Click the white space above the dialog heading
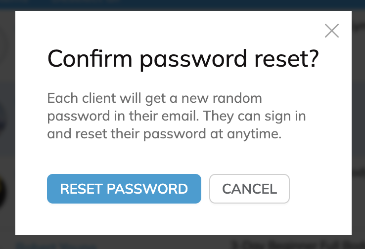Screen dimensions: 365x249 click(163, 29)
